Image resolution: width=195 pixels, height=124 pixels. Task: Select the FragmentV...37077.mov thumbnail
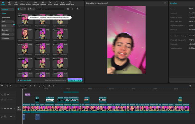tap(25, 20)
